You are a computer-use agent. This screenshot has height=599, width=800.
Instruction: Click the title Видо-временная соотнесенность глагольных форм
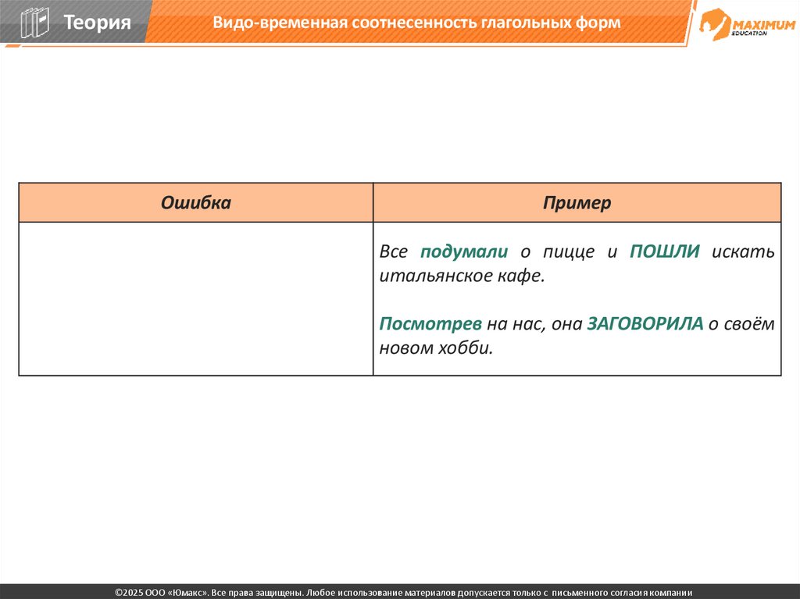416,23
